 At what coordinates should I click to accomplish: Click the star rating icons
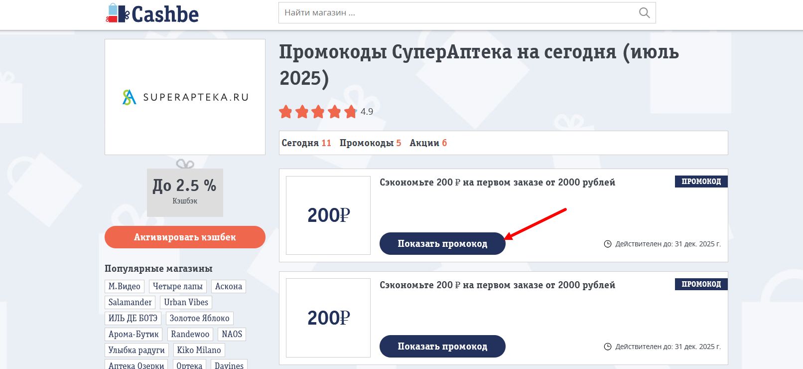tap(318, 112)
